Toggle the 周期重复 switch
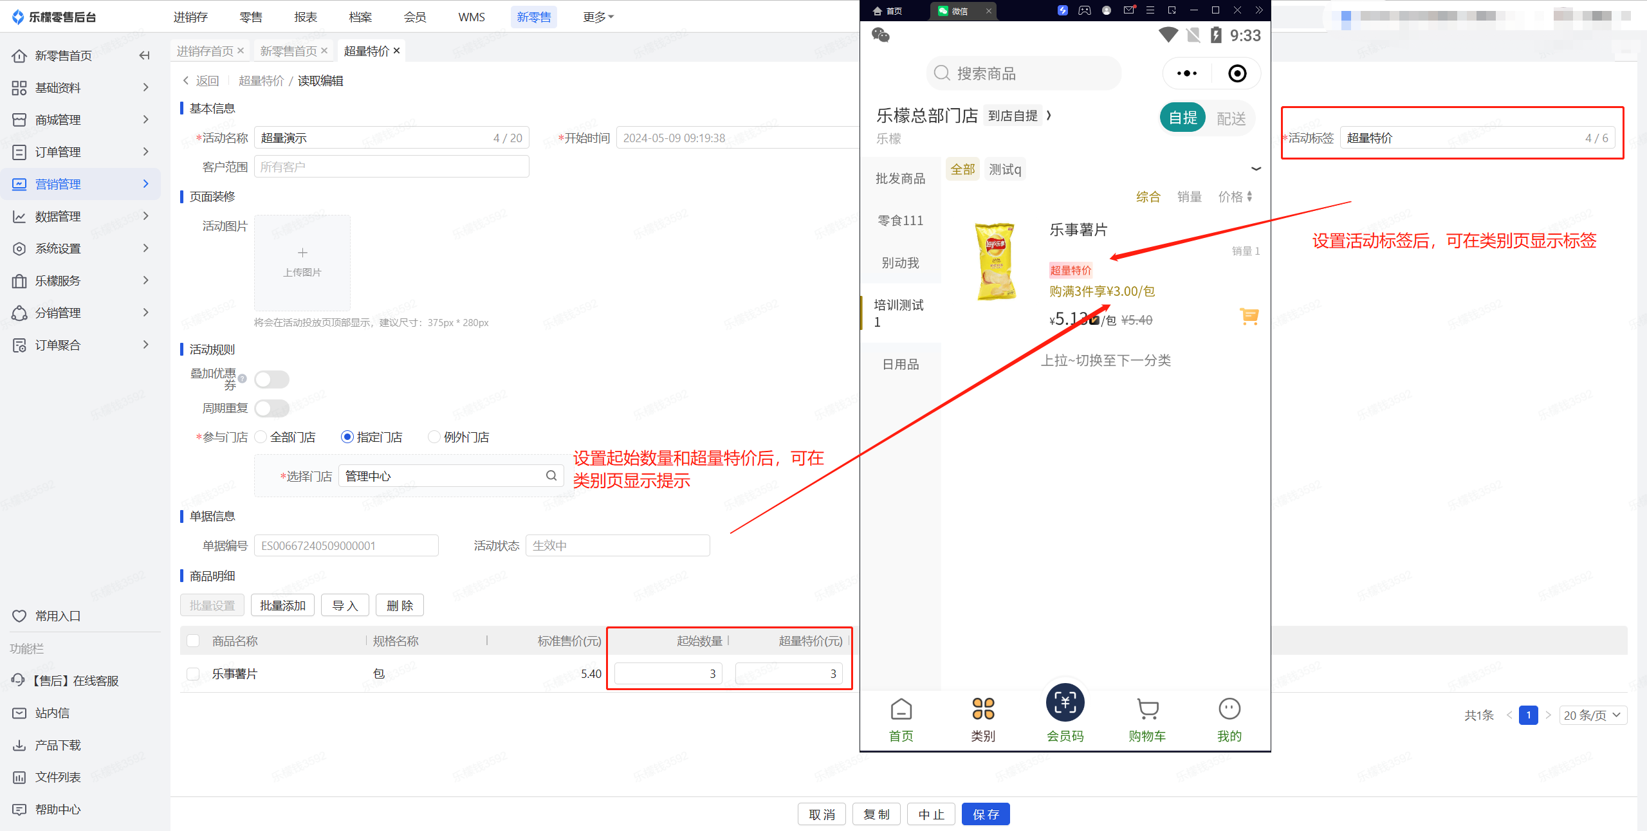The image size is (1647, 831). pyautogui.click(x=271, y=408)
